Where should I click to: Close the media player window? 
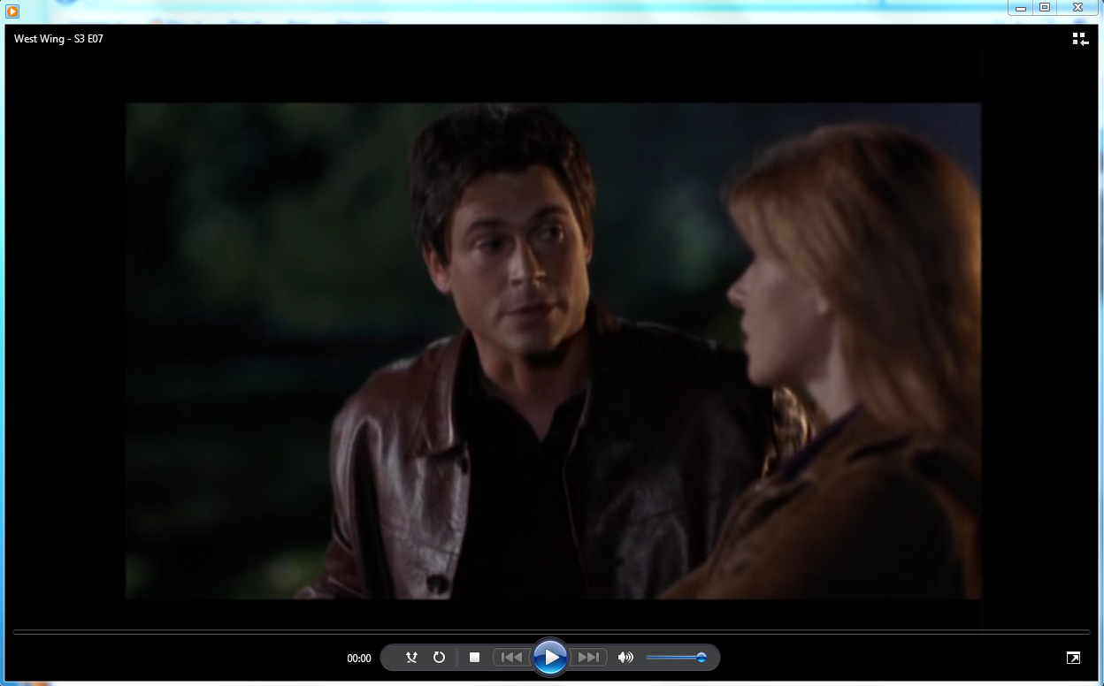[1078, 7]
